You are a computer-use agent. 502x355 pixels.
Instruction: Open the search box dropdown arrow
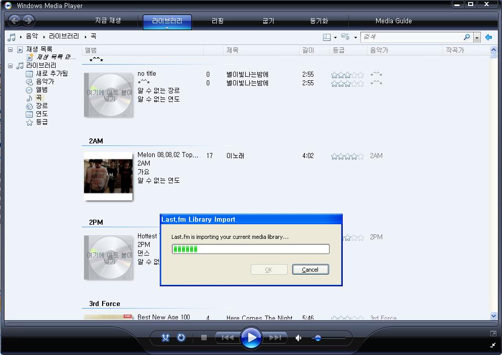[477, 37]
